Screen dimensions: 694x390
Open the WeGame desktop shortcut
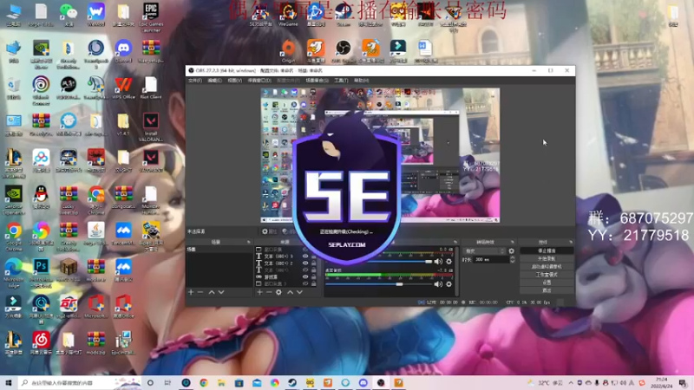(x=288, y=15)
